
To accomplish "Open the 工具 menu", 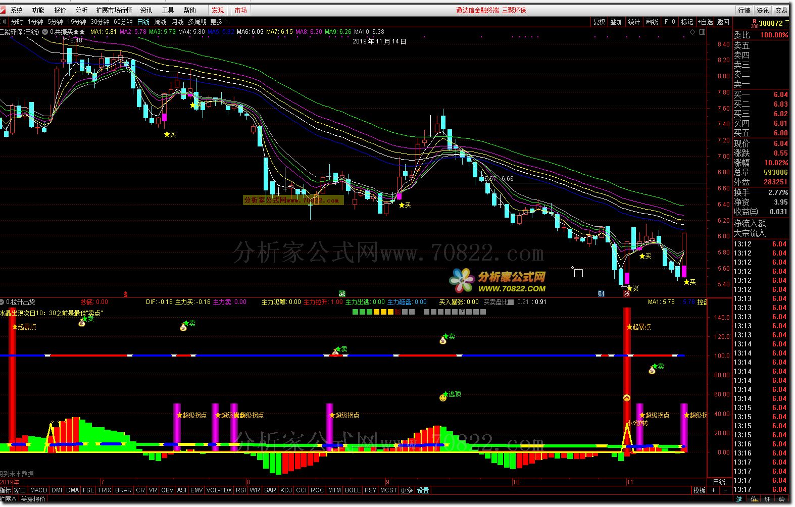I will coord(168,10).
